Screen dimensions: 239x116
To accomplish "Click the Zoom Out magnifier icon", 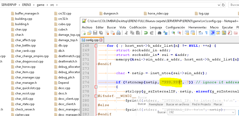I will (179, 33).
